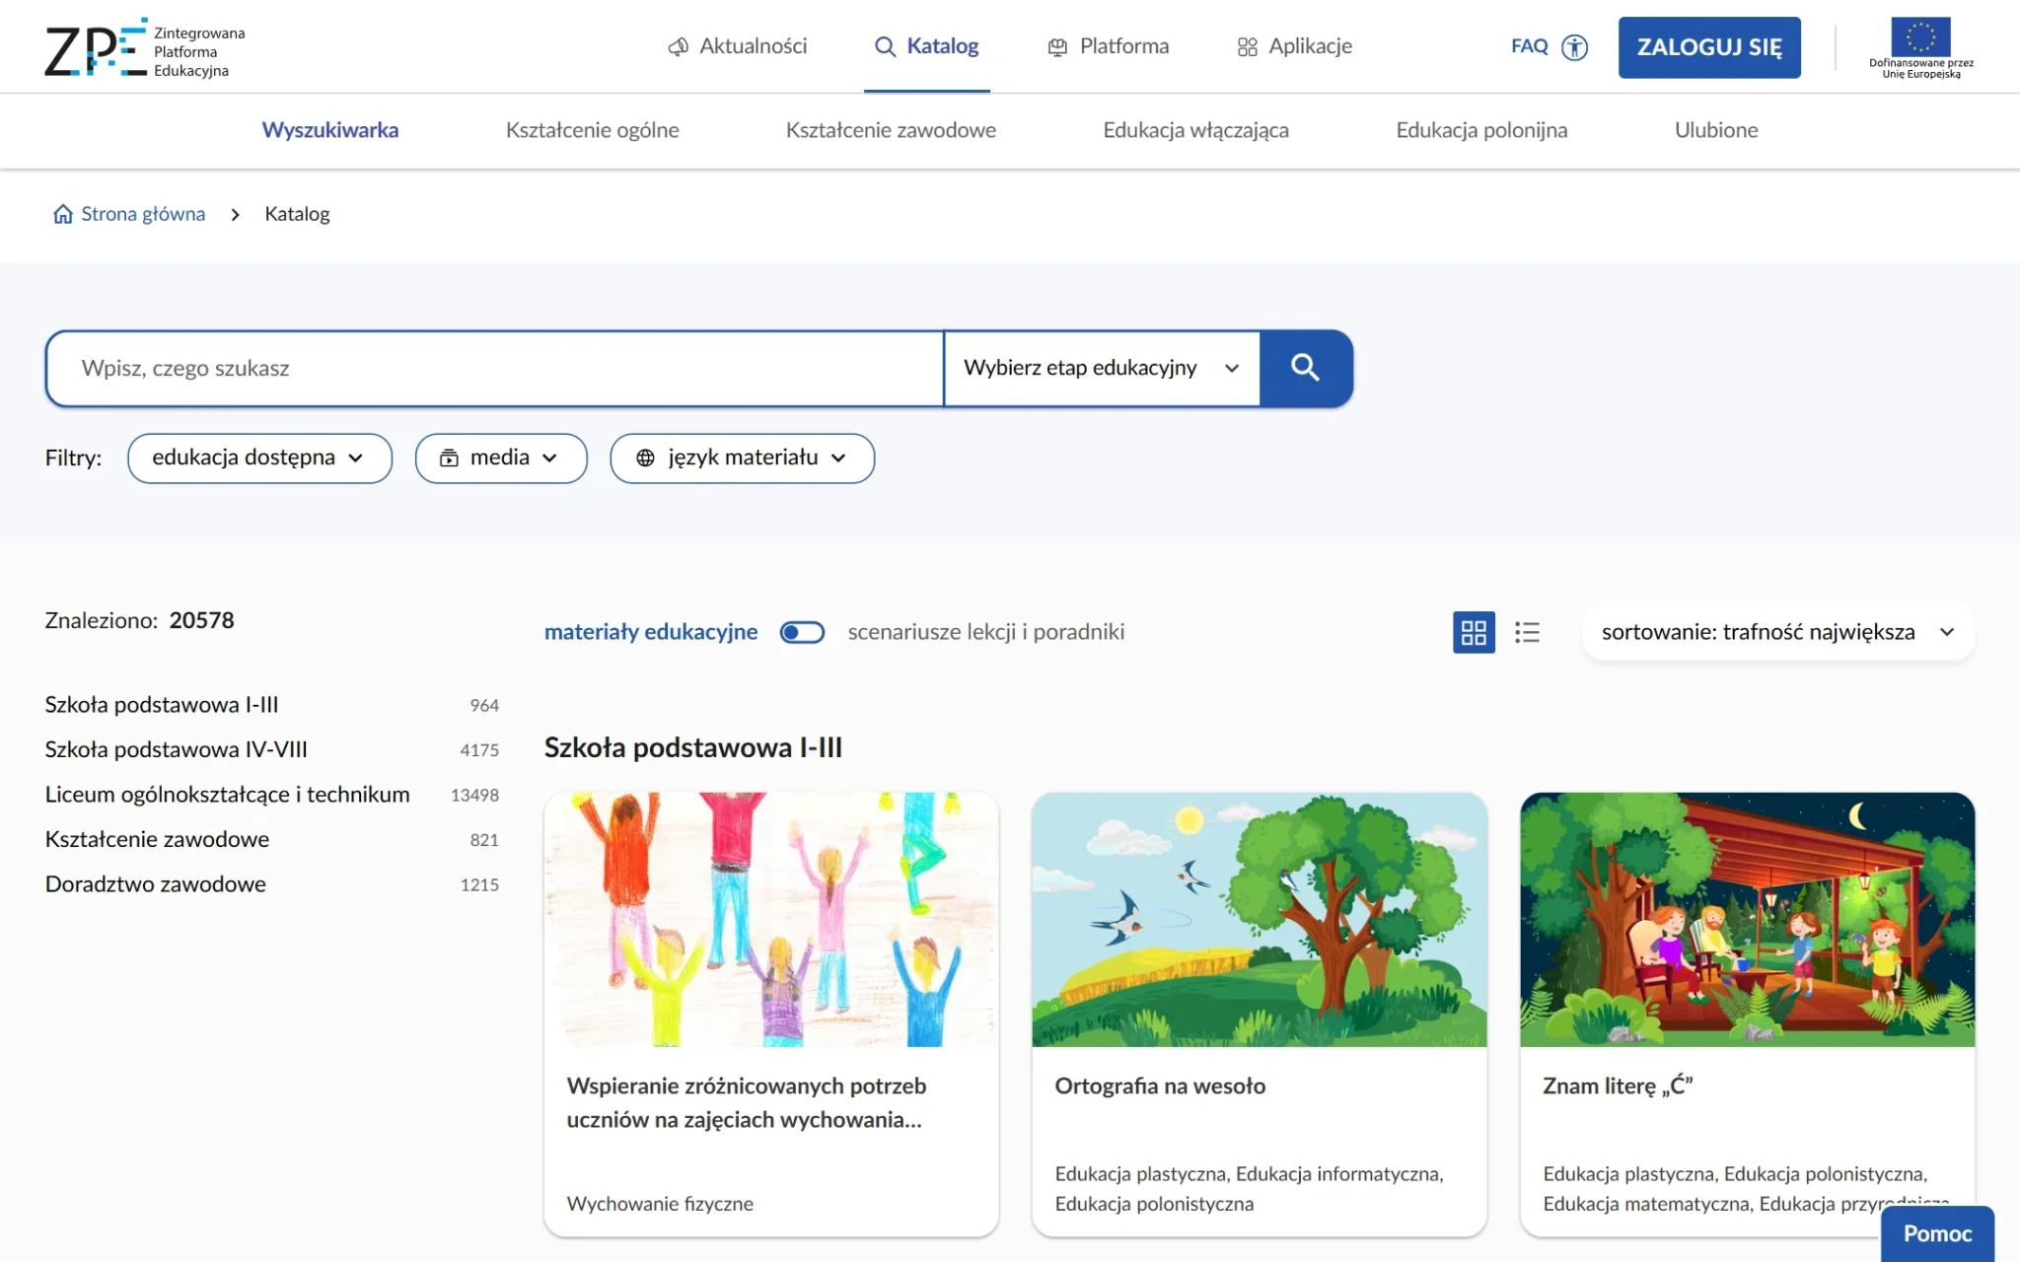Click the ZPE logo
This screenshot has height=1262, width=2020.
click(145, 46)
